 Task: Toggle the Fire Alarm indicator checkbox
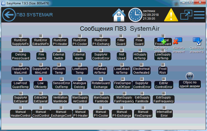[41, 50]
